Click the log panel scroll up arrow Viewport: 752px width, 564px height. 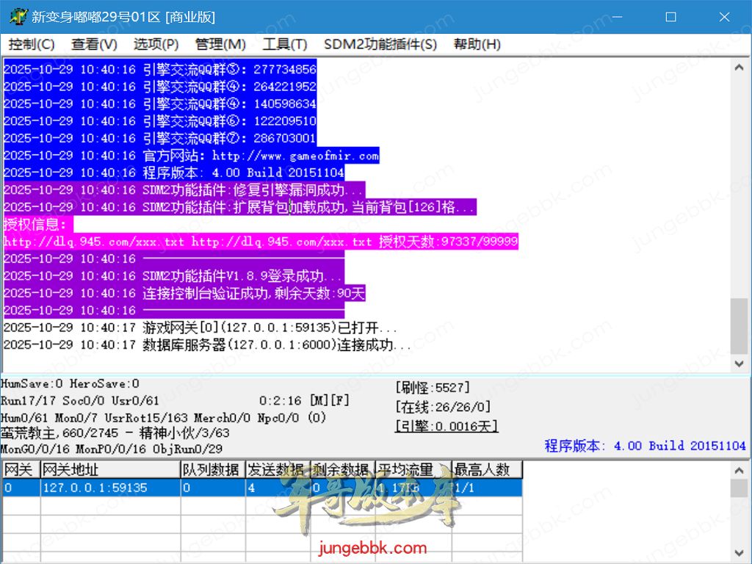[x=739, y=68]
